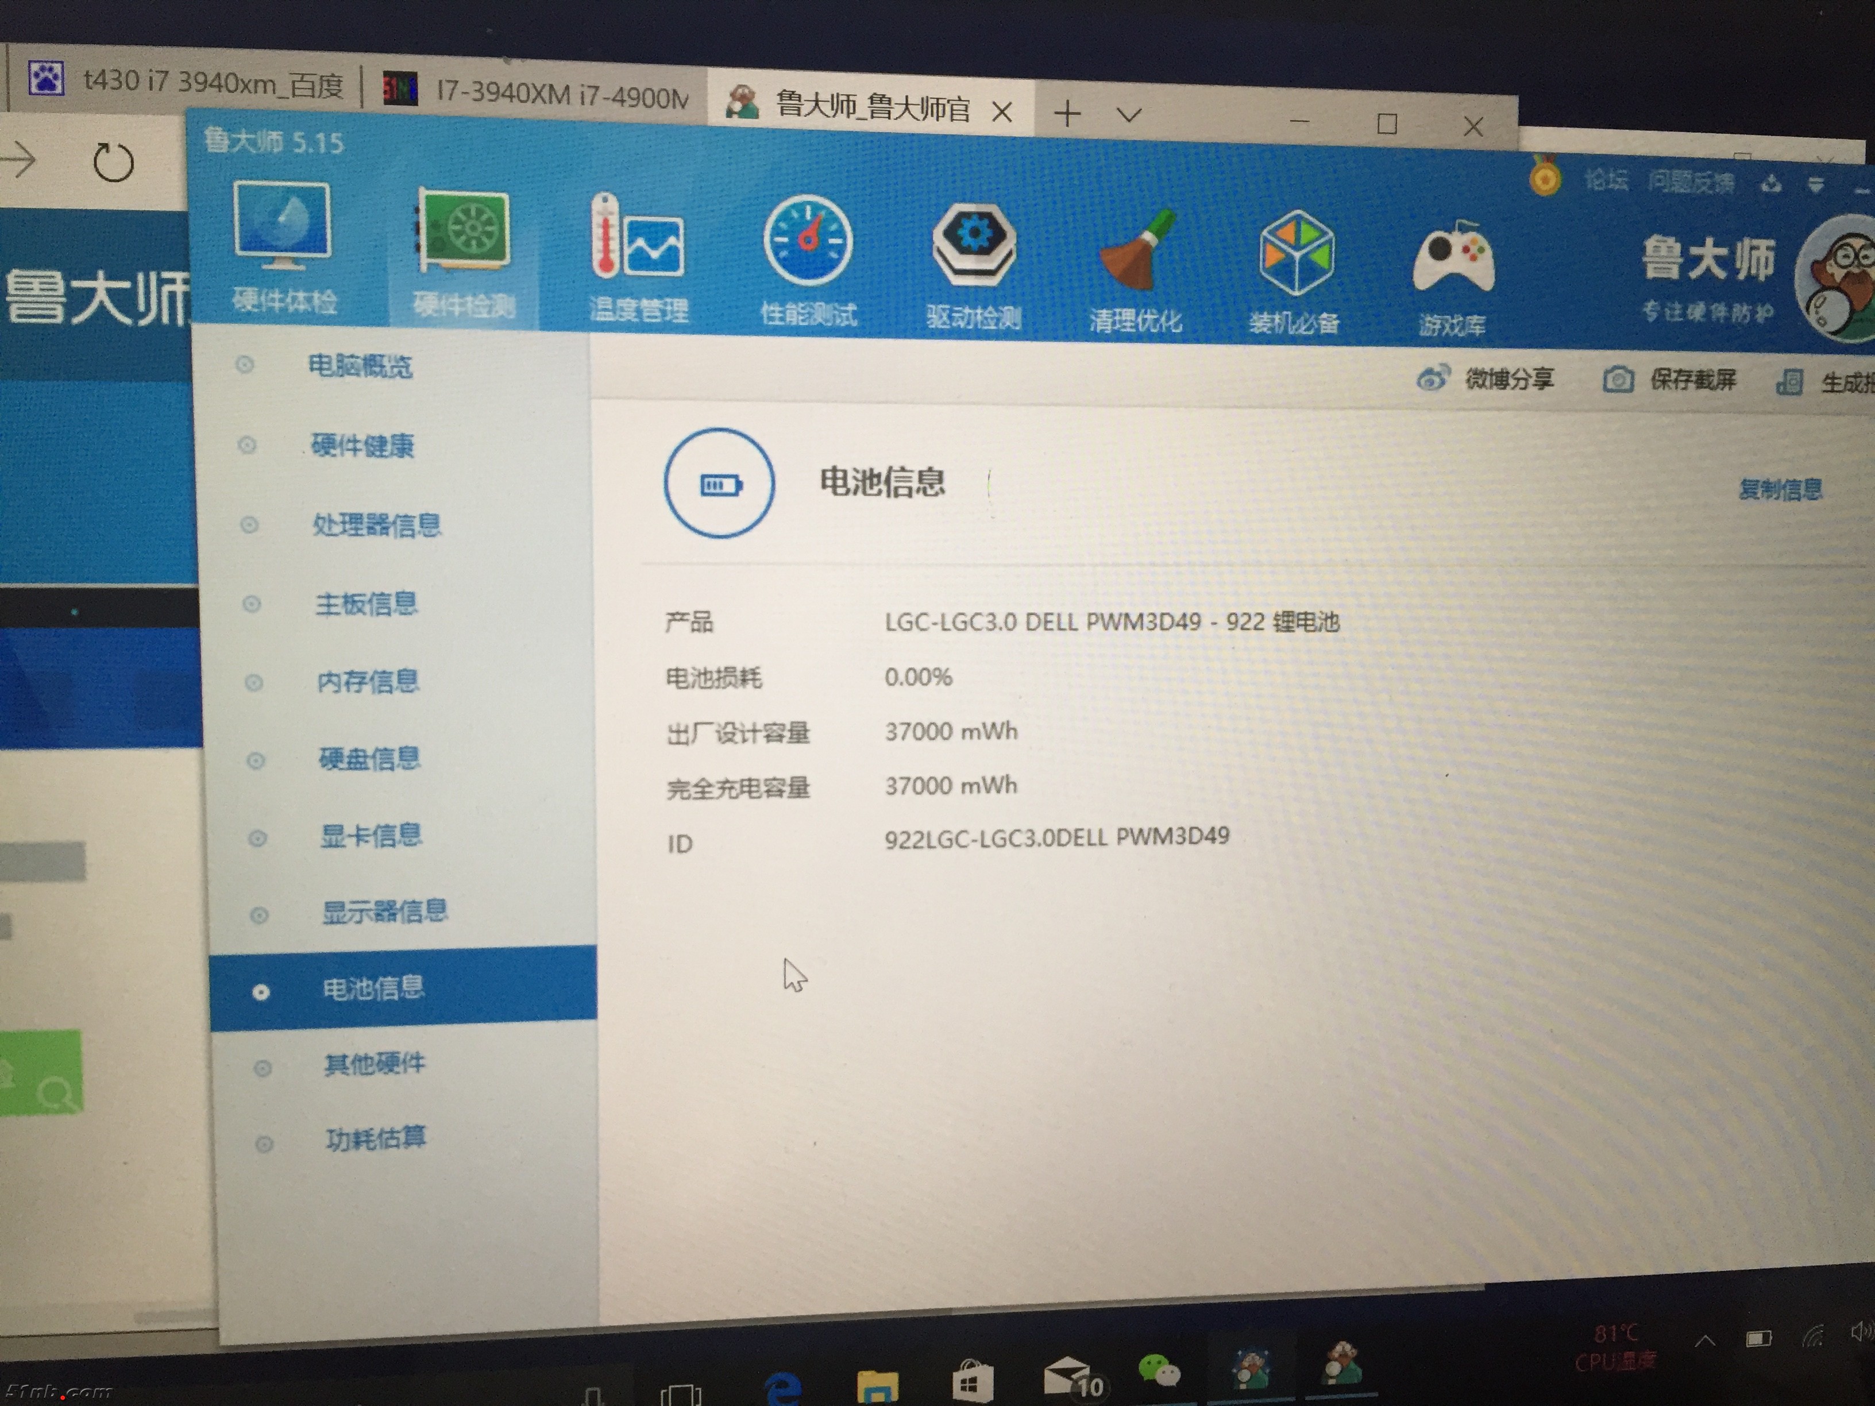1875x1406 pixels.
Task: Click the medal icon in title bar
Action: pos(1545,177)
